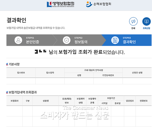The image size is (152, 129).
Task: Click the 증권(계좌) 번호 column header
Action: [67, 101]
